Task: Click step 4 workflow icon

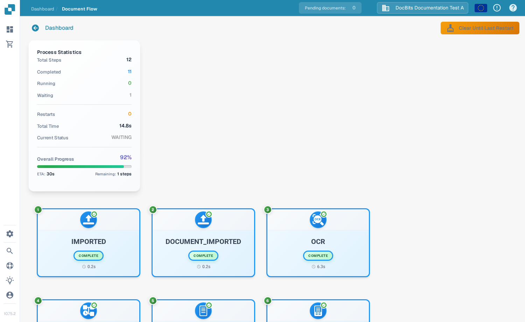Action: 89,311
